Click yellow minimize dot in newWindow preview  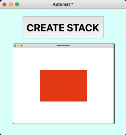18,46
